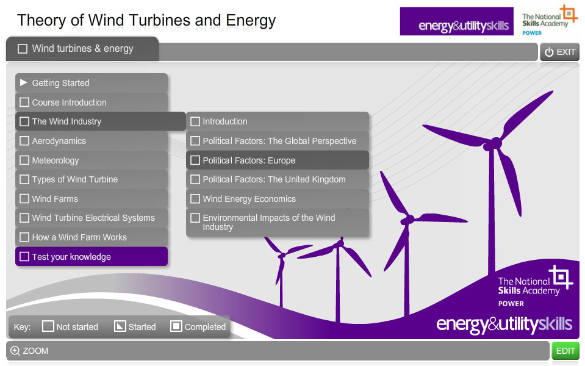Open Environmental Impacts of the Wind Industry
This screenshot has width=585, height=366.
[x=278, y=223]
